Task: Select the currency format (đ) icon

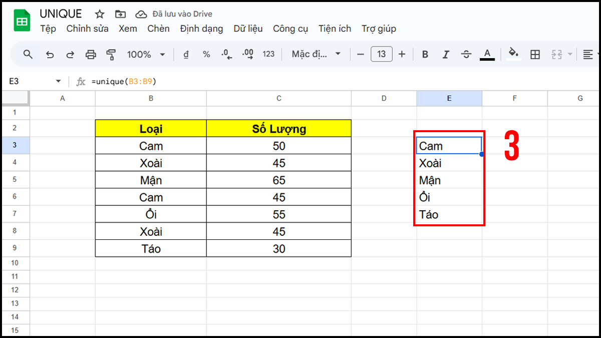Action: [186, 54]
